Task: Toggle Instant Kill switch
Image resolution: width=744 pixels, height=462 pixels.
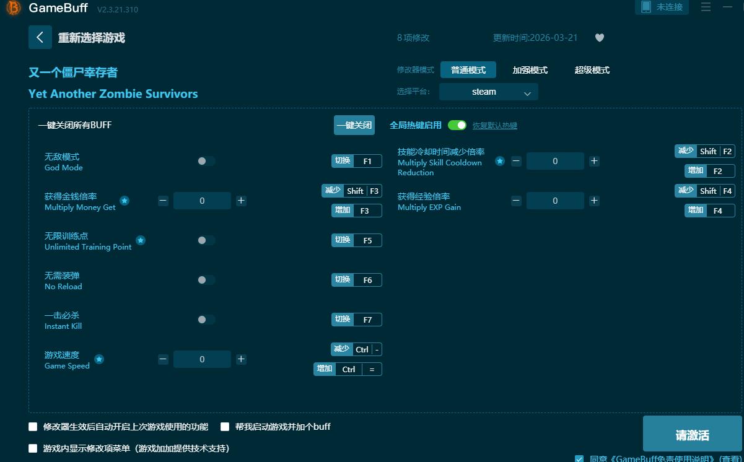Action: pyautogui.click(x=206, y=320)
